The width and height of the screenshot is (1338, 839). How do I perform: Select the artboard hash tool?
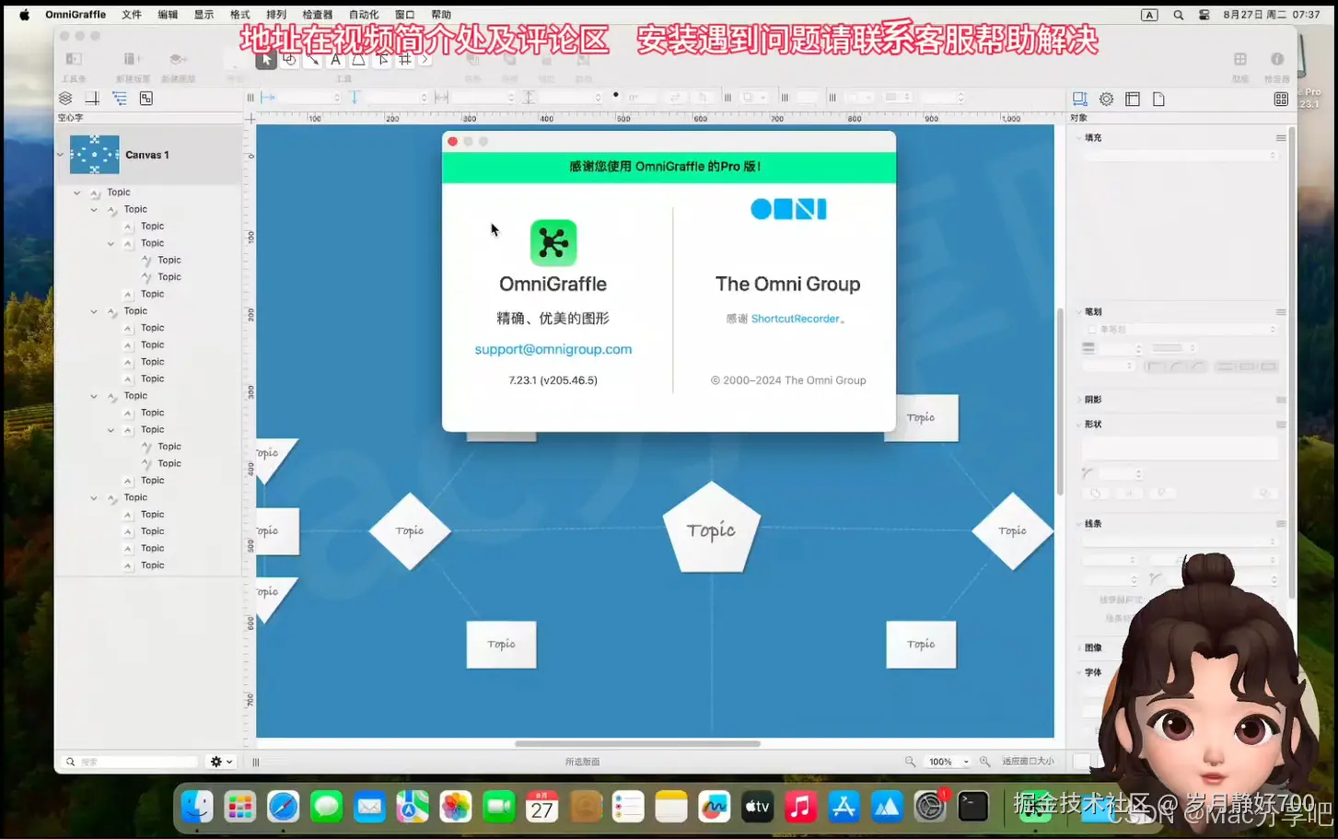coord(404,60)
